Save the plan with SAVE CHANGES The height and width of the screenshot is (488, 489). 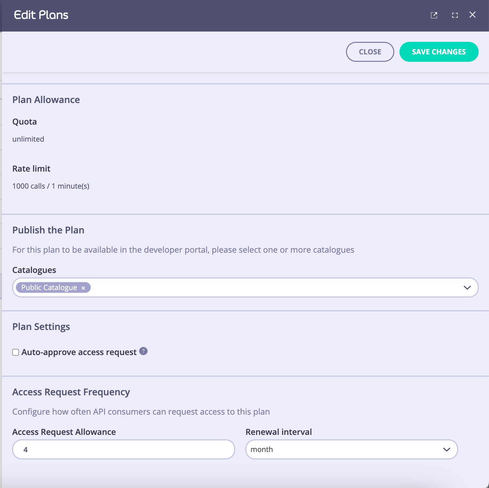pyautogui.click(x=439, y=52)
